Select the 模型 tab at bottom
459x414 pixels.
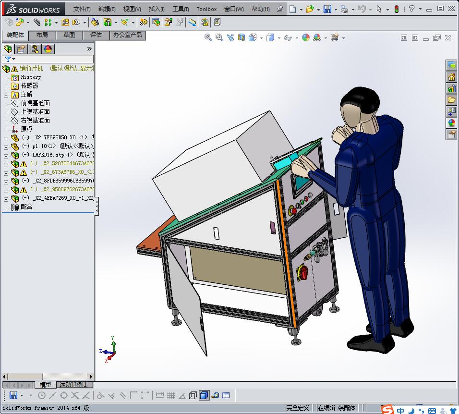click(46, 384)
